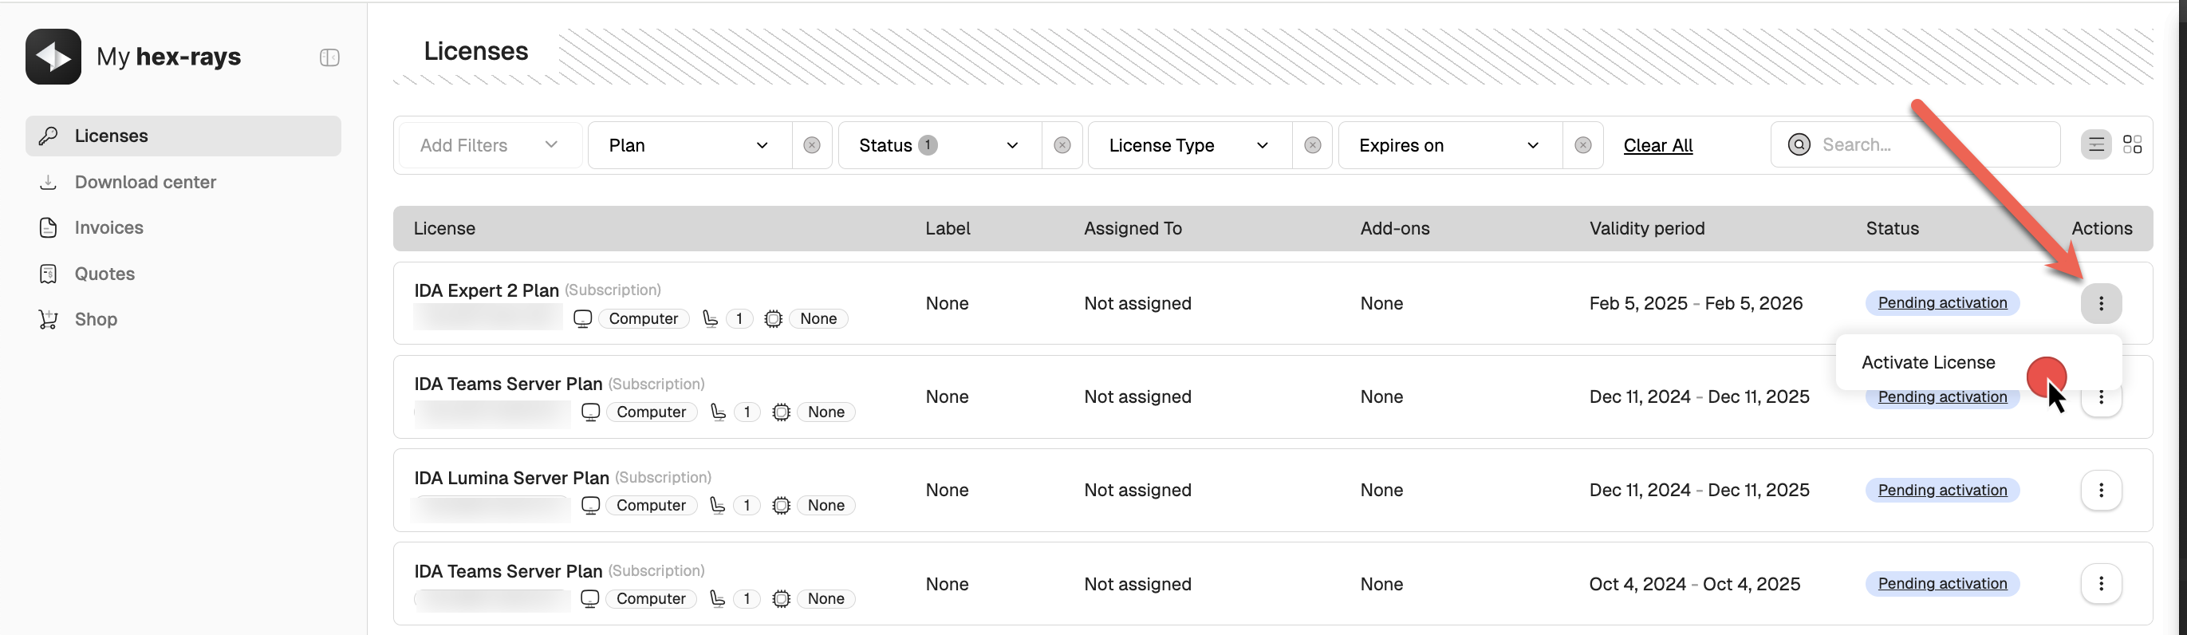Click validity Feb 5, 2025 - Feb 5, 2026

pyautogui.click(x=1696, y=303)
